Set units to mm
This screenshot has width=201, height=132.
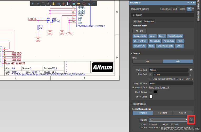[x=148, y=61]
